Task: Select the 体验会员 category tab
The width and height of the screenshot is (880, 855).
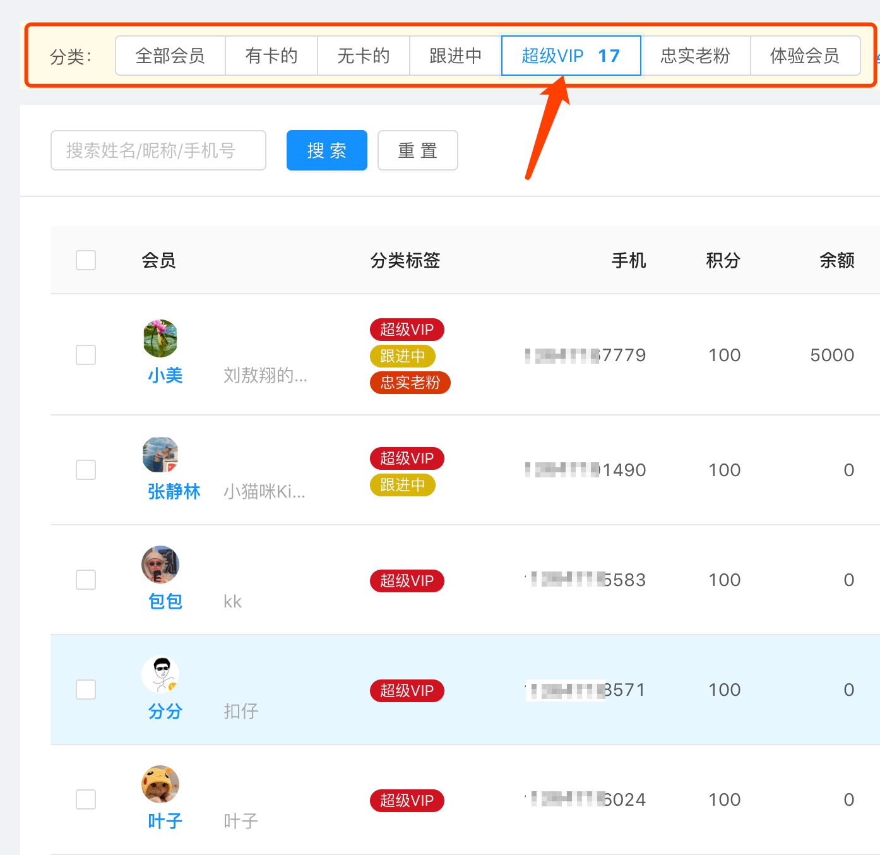Action: click(805, 56)
